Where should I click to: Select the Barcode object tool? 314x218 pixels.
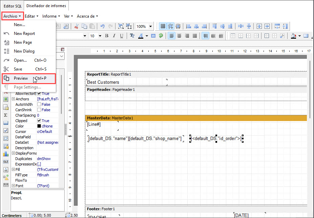click(x=6, y=185)
